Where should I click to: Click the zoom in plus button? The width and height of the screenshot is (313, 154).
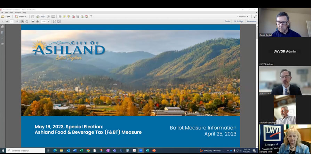(38, 21)
